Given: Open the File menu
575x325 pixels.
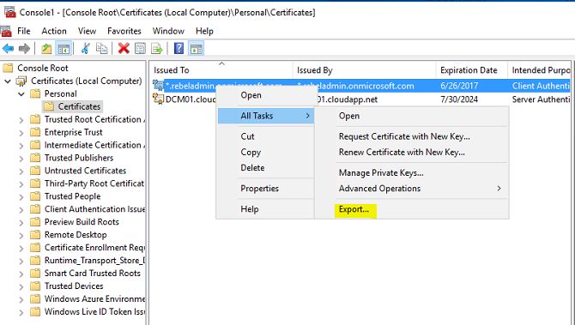Looking at the screenshot, I should (24, 31).
